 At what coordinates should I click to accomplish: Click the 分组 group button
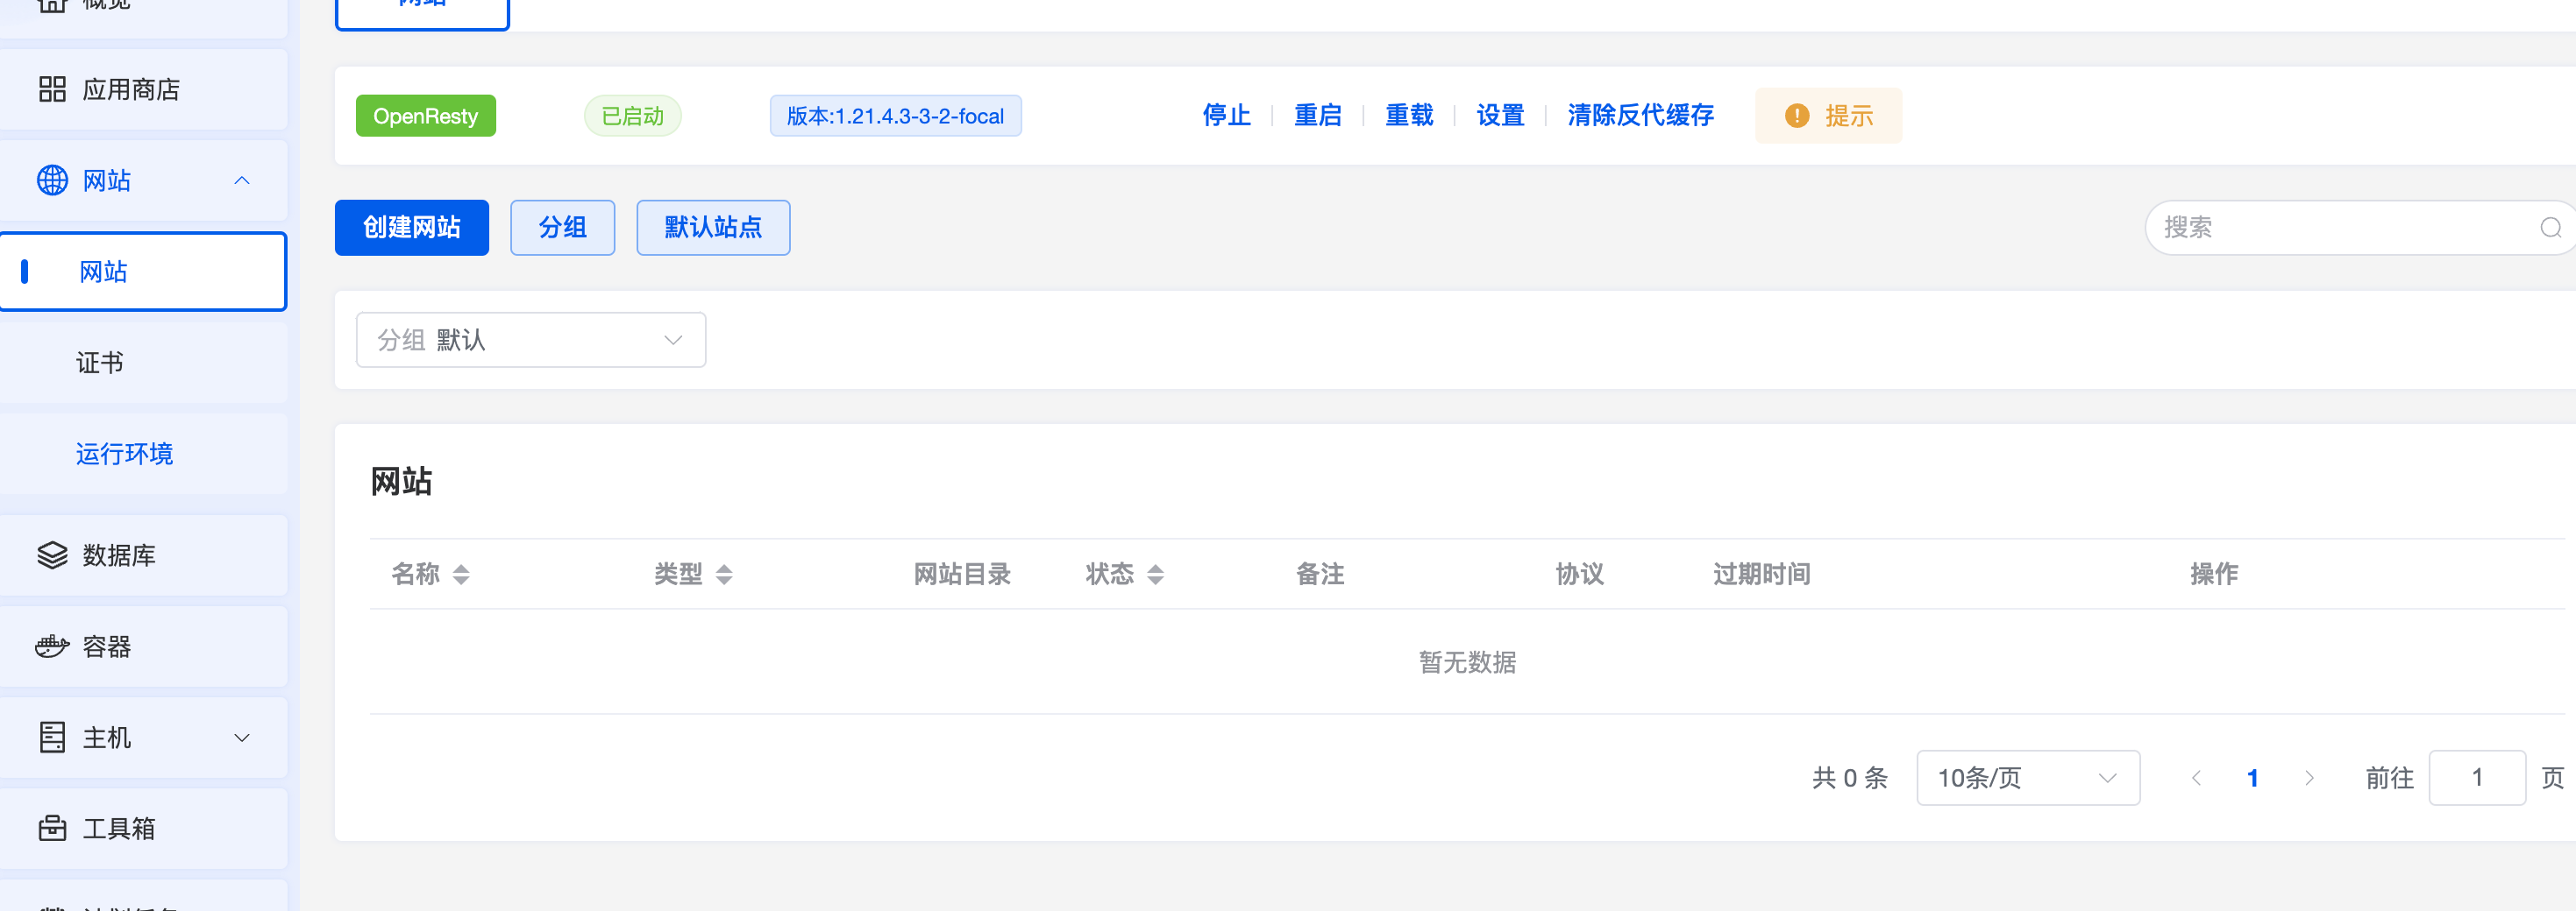pos(563,228)
